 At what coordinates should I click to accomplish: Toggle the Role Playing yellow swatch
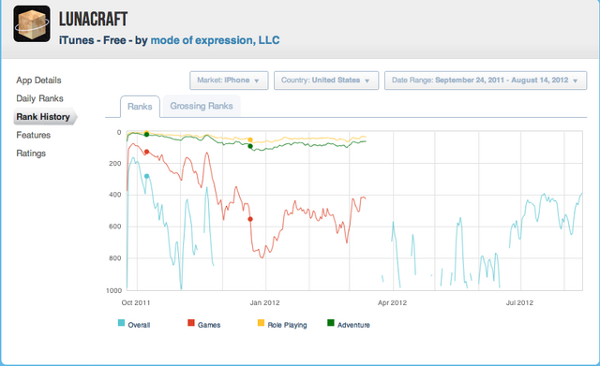(x=261, y=323)
